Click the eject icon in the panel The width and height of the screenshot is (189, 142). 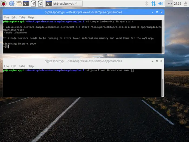click(186, 4)
